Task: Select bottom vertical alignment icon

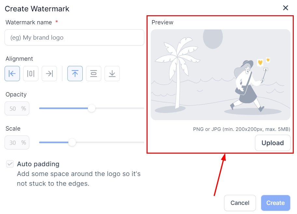Action: tap(112, 74)
